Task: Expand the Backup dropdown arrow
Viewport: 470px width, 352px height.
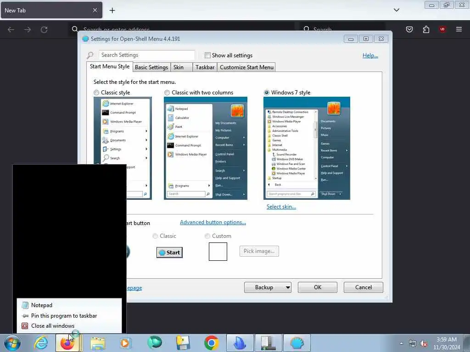Action: (288, 287)
